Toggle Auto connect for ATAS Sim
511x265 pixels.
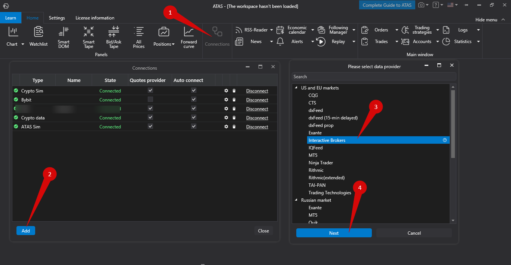point(194,126)
